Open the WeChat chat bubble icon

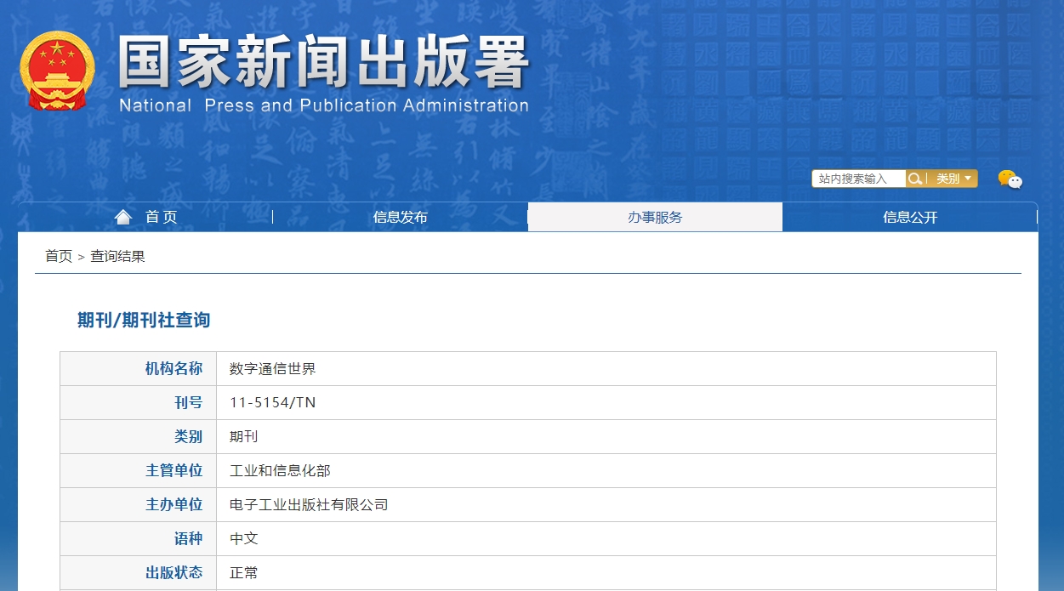[1010, 179]
